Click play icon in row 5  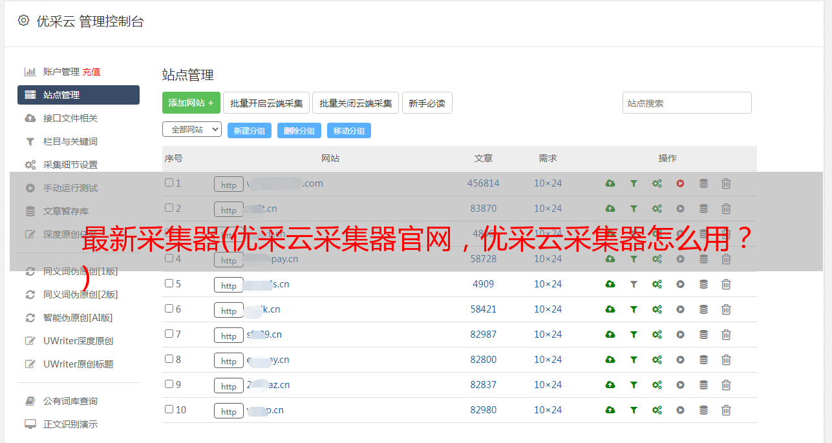(680, 284)
